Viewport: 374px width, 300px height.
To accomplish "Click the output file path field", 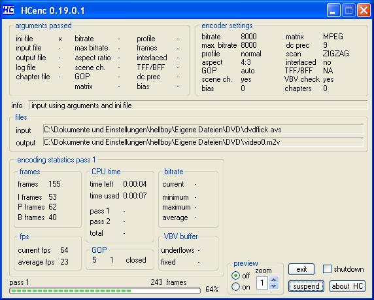I will pyautogui.click(x=203, y=142).
